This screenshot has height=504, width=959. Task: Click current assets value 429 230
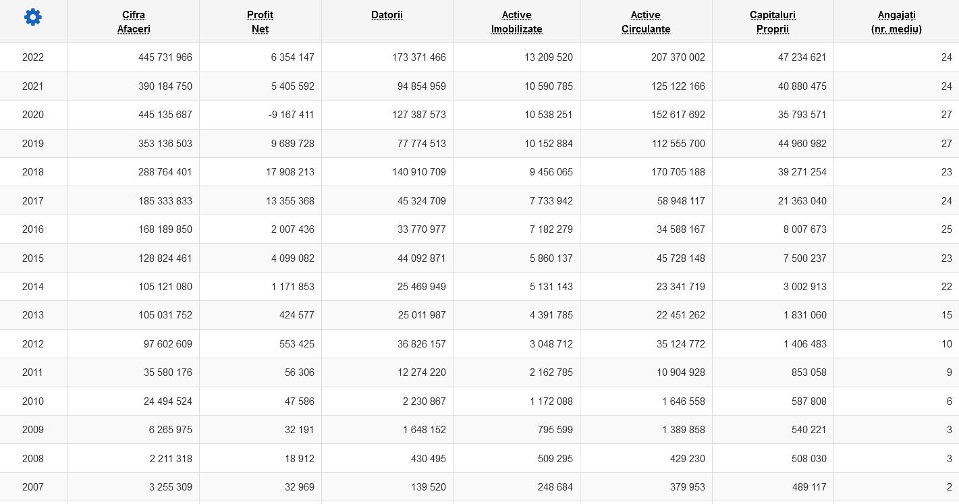pos(688,459)
